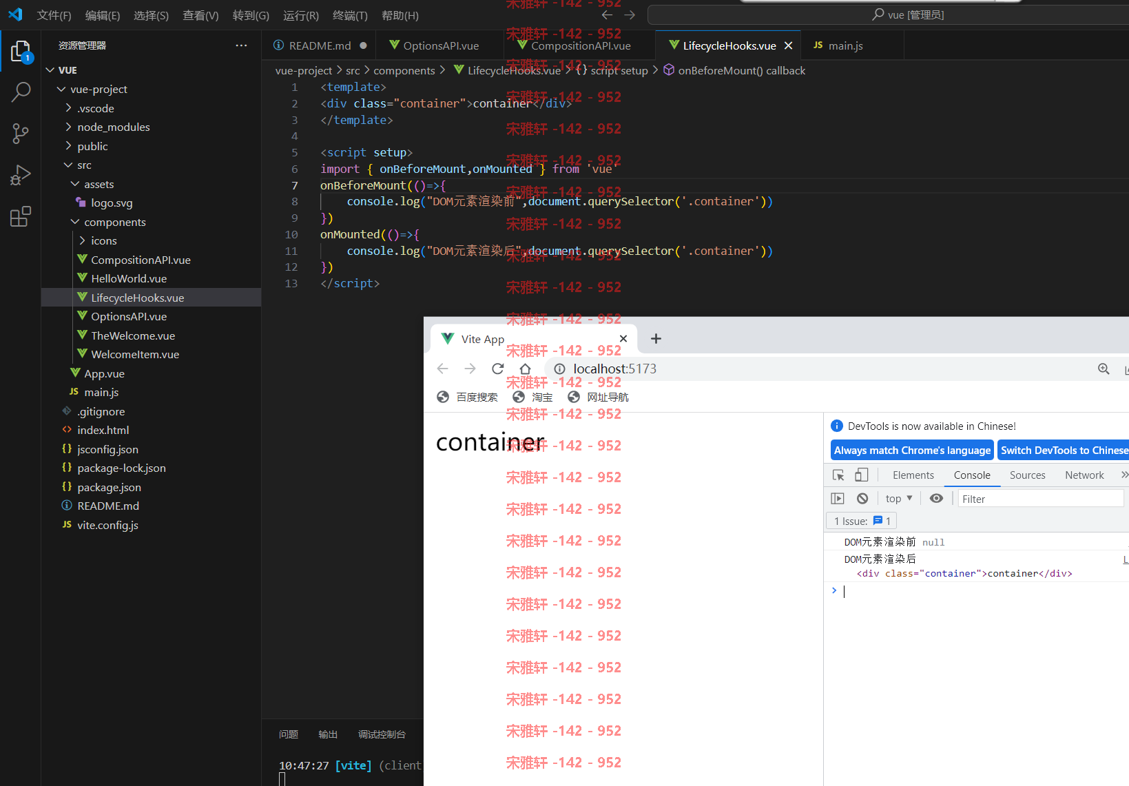Collapse the VUE workspace root

(50, 70)
